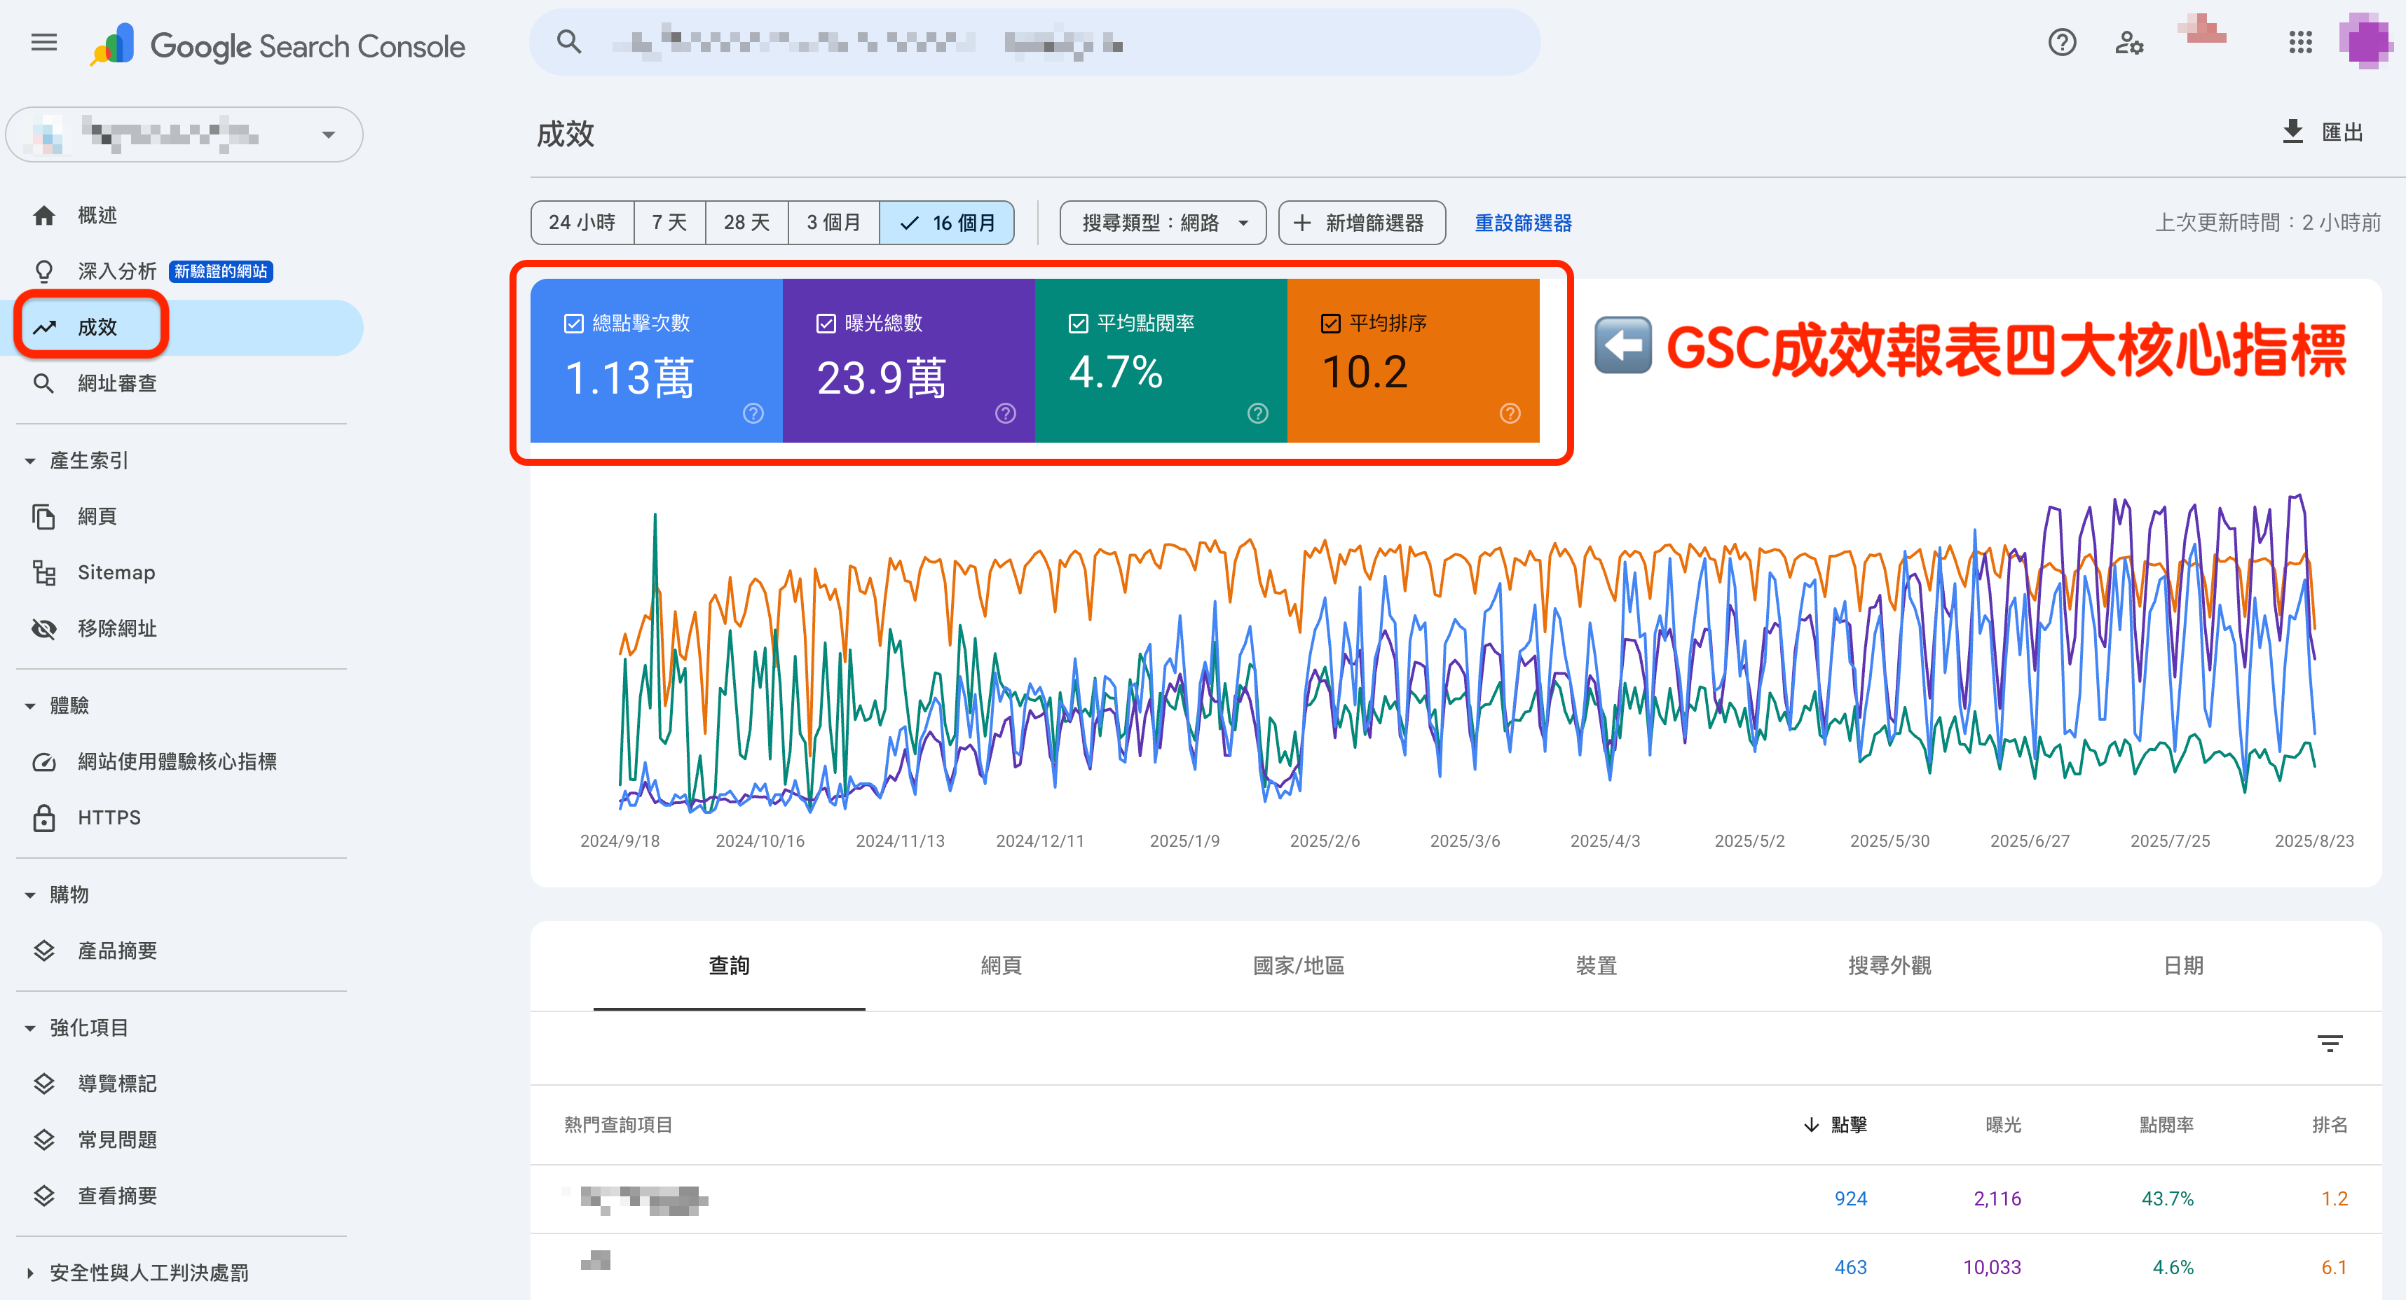Click the 導覽標記 layers icon
The width and height of the screenshot is (2406, 1300).
click(44, 1084)
